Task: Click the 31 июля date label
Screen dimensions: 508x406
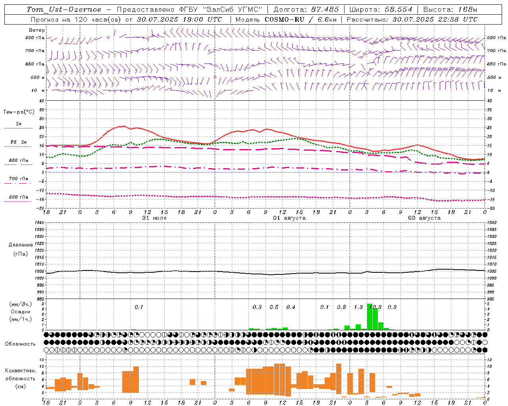Action: pyautogui.click(x=154, y=218)
